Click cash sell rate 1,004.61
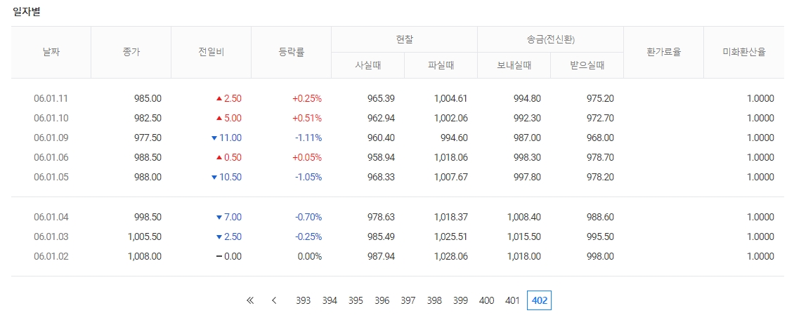 tap(450, 98)
